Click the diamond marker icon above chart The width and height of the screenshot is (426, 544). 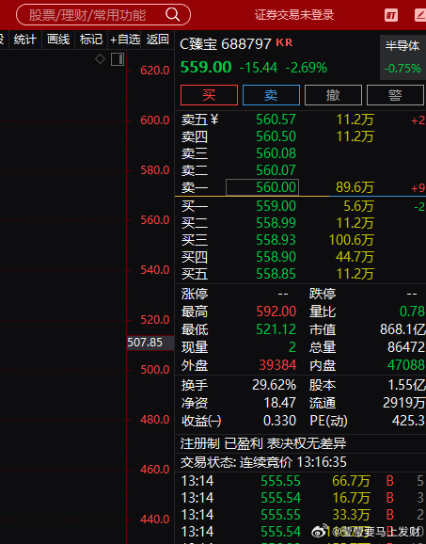tap(101, 59)
